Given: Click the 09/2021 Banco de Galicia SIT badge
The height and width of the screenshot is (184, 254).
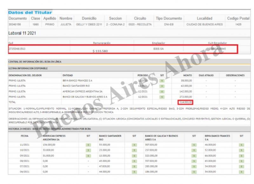Looking at the screenshot, I should click(x=194, y=155).
